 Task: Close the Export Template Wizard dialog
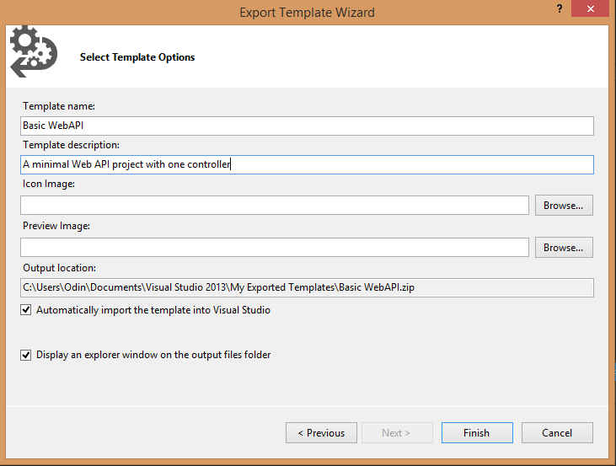coord(591,8)
